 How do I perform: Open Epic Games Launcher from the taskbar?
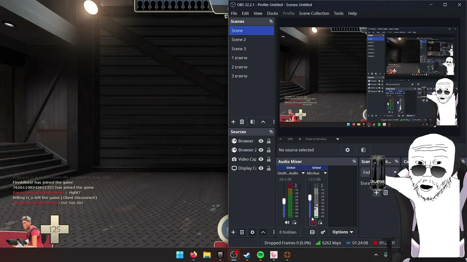(220, 255)
